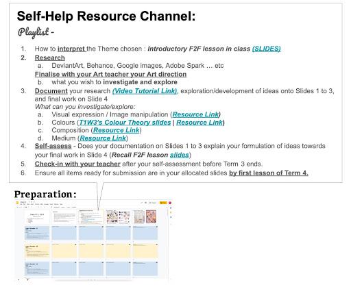Select the collage images slide thumbnail
This screenshot has width=351, height=289.
(118, 217)
